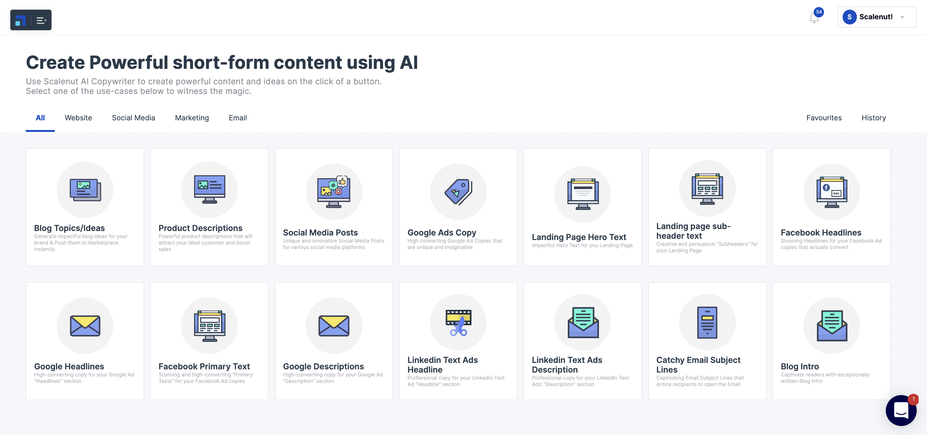Click the Scalenut logo icon
Image resolution: width=927 pixels, height=435 pixels.
tap(21, 21)
